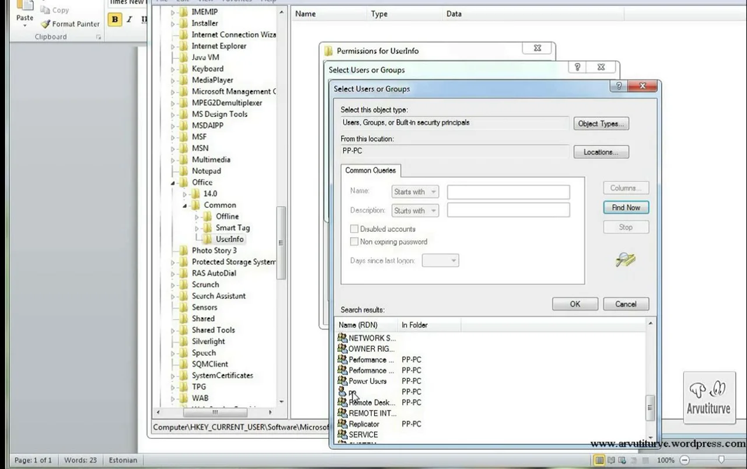Collapse the Office registry key
This screenshot has width=747, height=469.
173,182
